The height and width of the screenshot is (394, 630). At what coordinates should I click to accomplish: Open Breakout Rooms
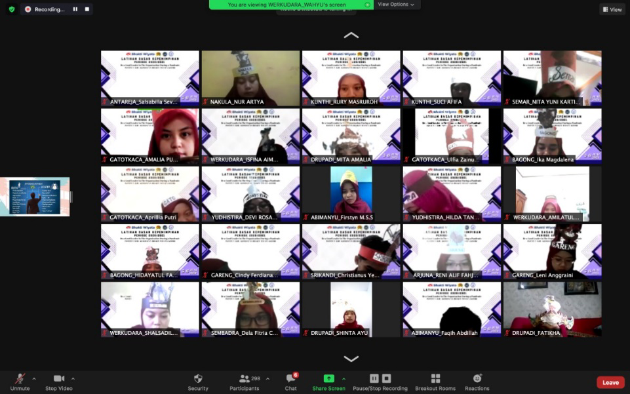(435, 379)
